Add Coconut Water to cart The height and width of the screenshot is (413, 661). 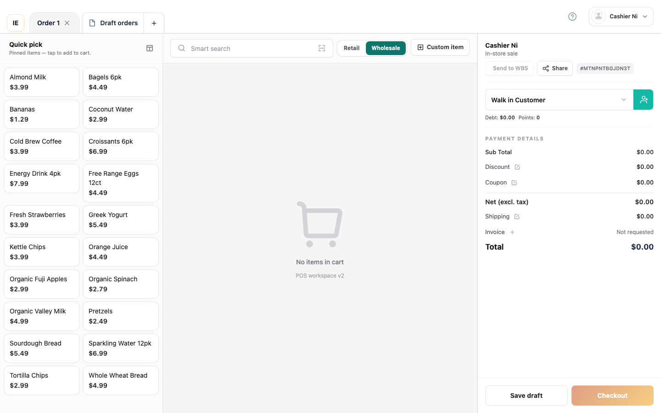[x=121, y=114]
